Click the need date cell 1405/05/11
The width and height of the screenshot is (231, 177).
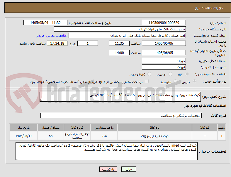pos(23,136)
